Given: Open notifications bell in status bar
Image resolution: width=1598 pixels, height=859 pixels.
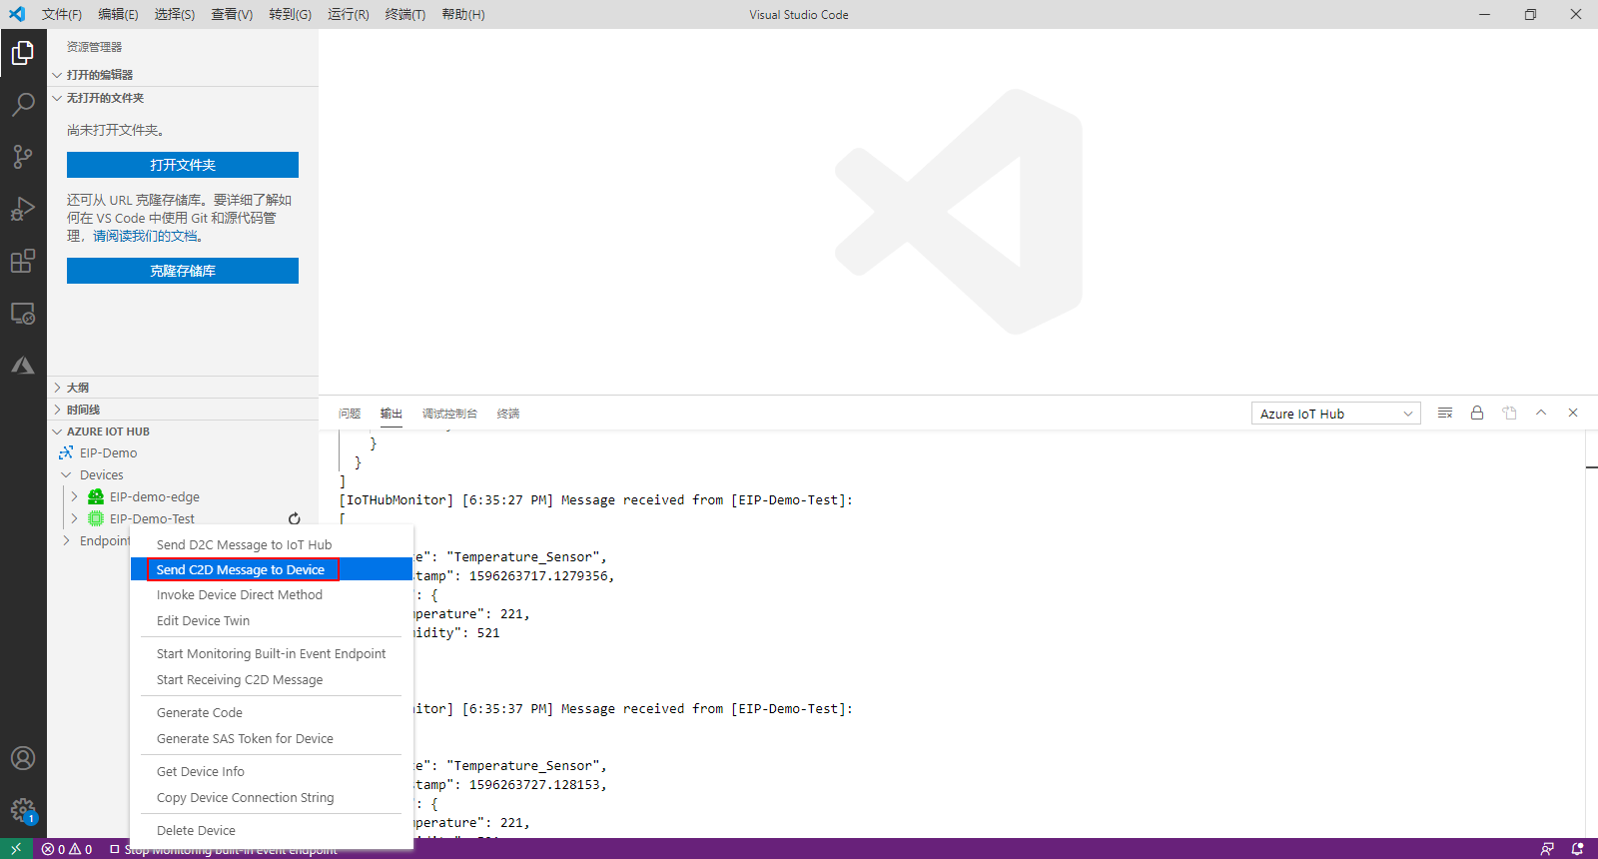Looking at the screenshot, I should 1577,849.
